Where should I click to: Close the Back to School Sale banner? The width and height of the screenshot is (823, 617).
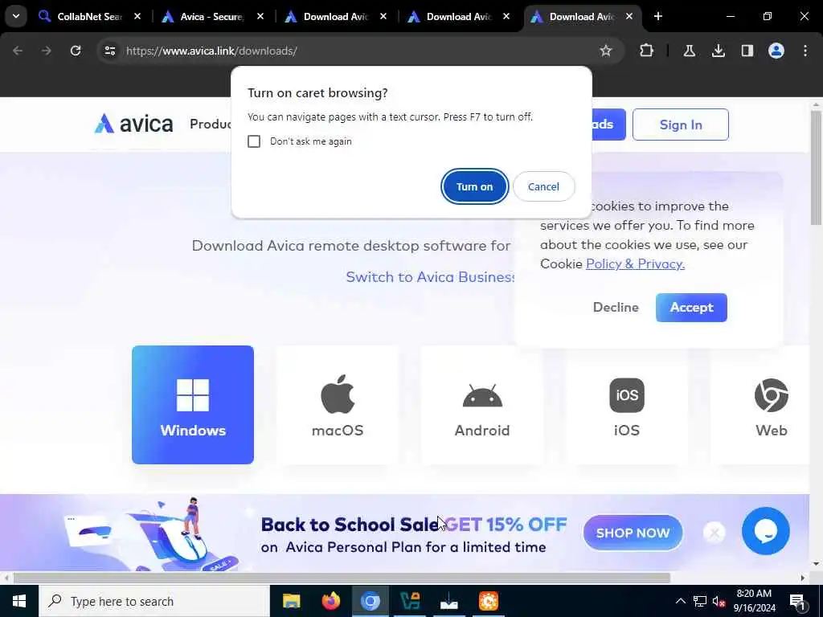(714, 533)
